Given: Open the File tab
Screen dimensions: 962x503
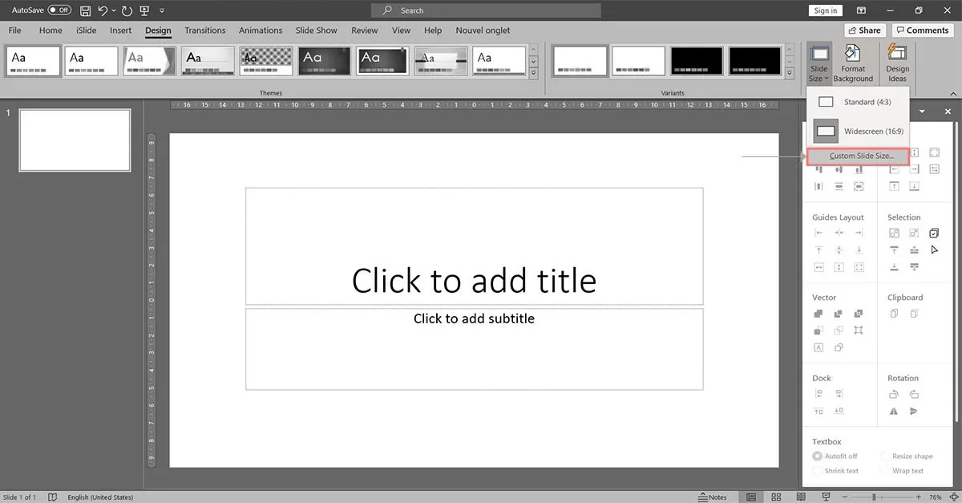Looking at the screenshot, I should pyautogui.click(x=14, y=30).
